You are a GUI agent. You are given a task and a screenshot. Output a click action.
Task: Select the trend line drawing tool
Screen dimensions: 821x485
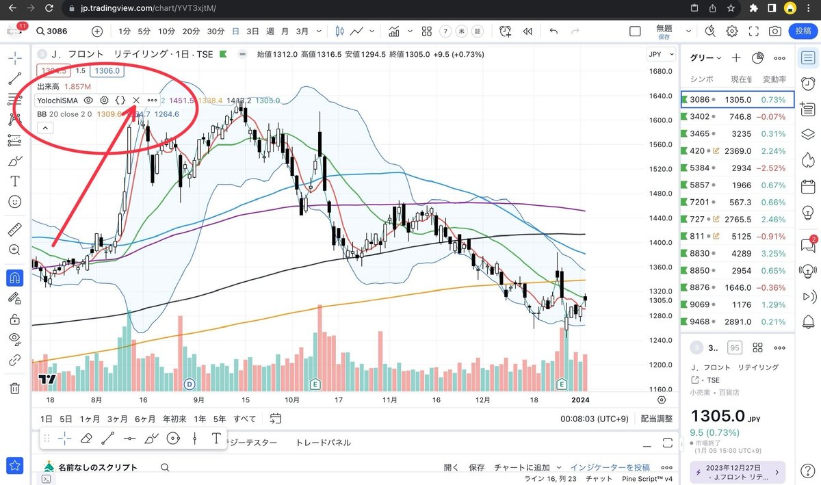[14, 78]
